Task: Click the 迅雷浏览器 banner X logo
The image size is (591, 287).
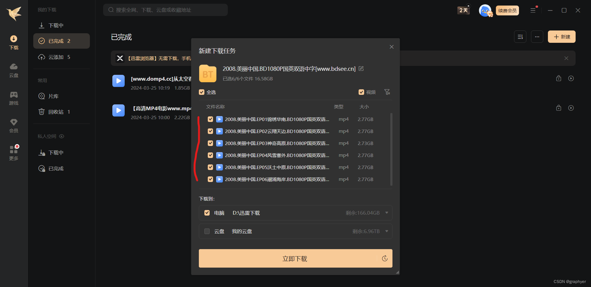Action: [x=120, y=58]
